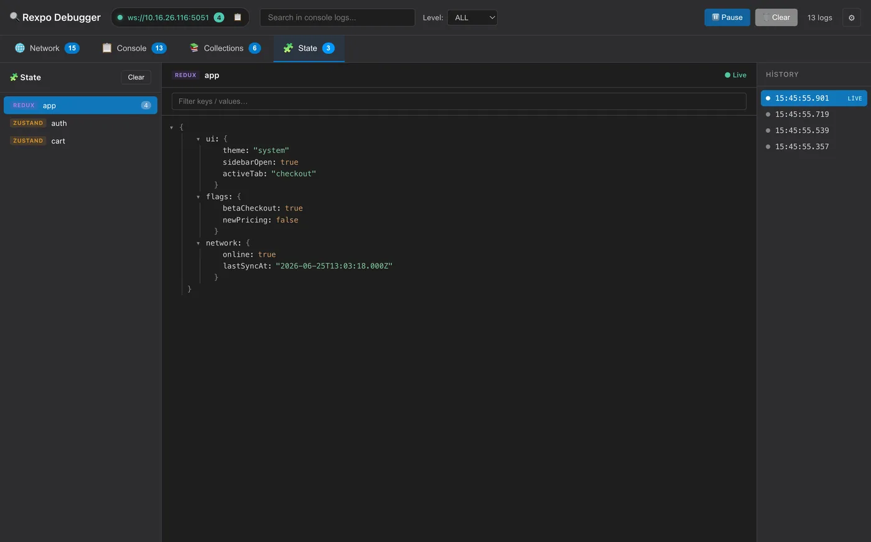Open the Level ALL dropdown
The width and height of the screenshot is (871, 542).
[x=472, y=17]
